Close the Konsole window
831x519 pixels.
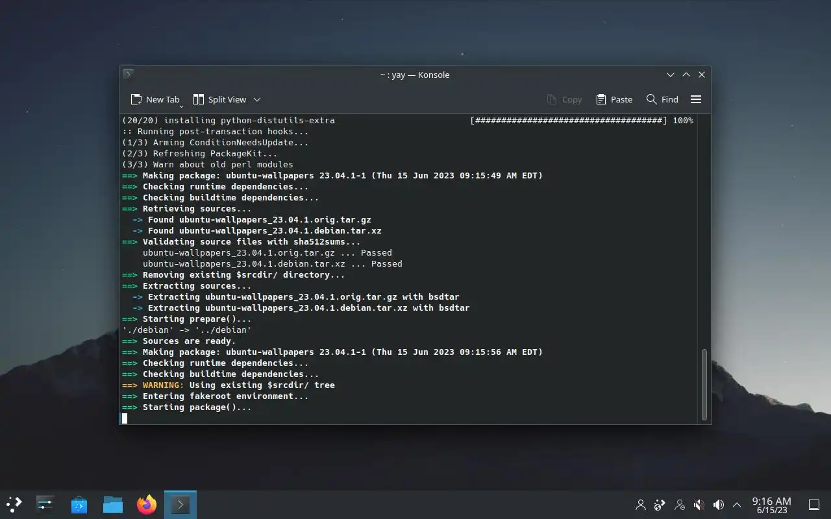702,75
